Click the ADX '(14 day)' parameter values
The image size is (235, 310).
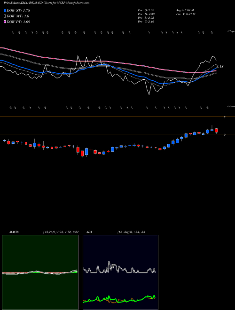(x=131, y=232)
